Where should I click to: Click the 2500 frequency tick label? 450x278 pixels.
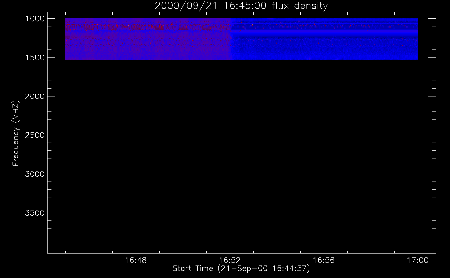coord(35,135)
